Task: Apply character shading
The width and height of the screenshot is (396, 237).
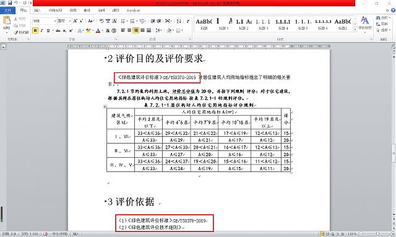Action: tap(108, 30)
